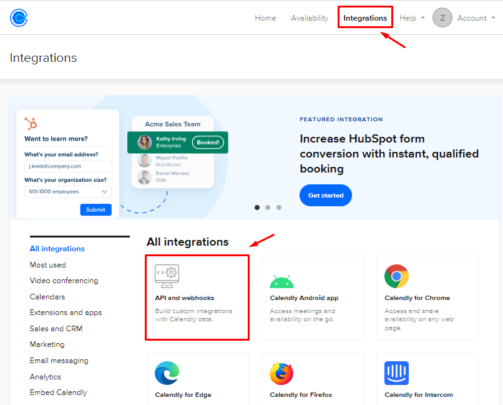Viewport: 503px width, 405px height.
Task: Click the Z account avatar
Action: (x=442, y=17)
